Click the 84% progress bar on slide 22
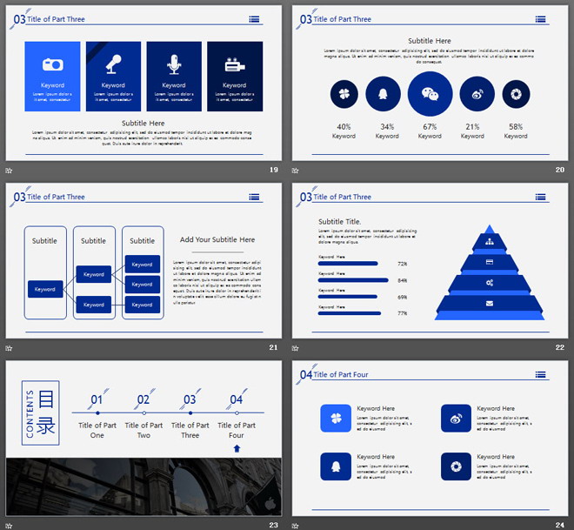574x530 pixels. tap(353, 280)
